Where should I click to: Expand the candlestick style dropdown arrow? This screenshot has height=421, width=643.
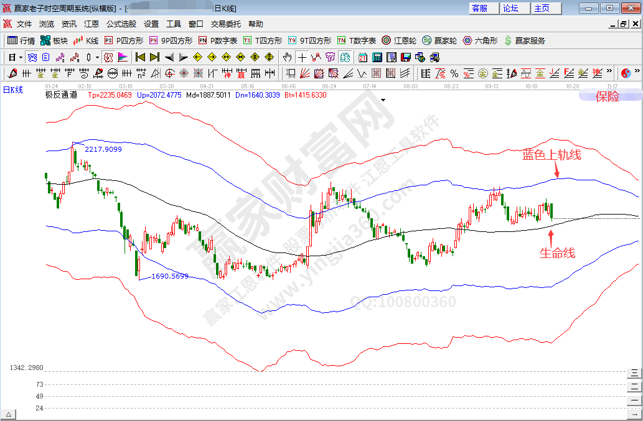click(x=96, y=57)
